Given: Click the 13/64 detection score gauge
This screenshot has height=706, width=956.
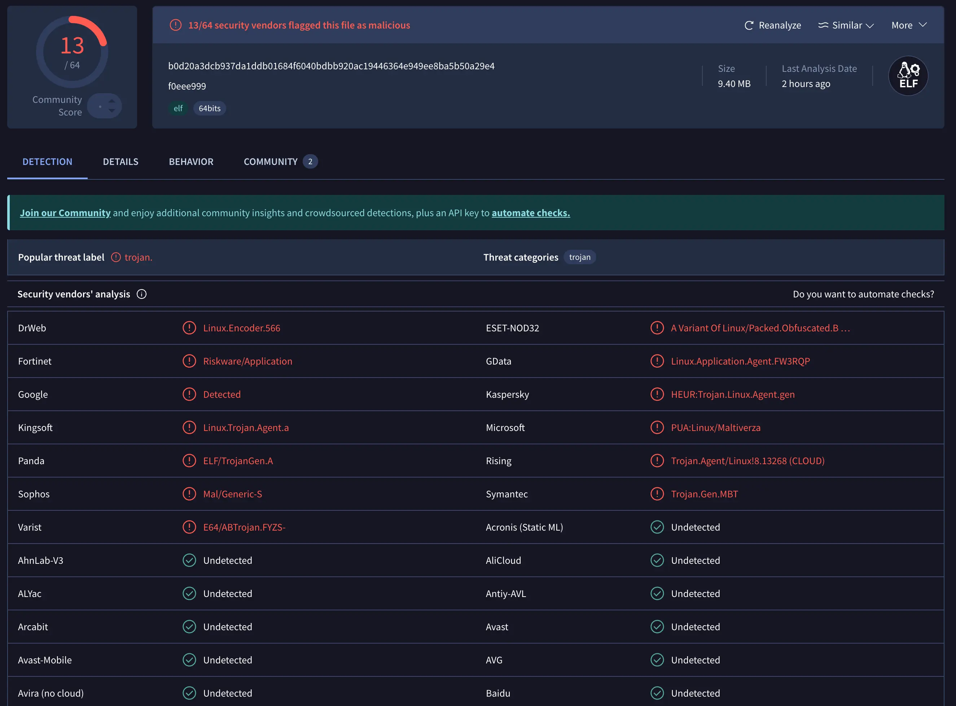Looking at the screenshot, I should click(x=72, y=51).
